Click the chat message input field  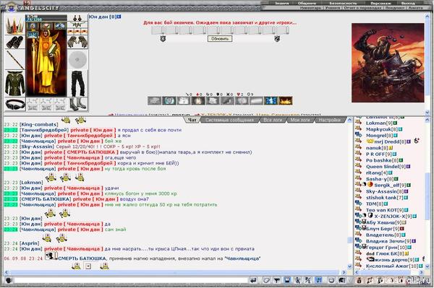pyautogui.click(x=130, y=281)
